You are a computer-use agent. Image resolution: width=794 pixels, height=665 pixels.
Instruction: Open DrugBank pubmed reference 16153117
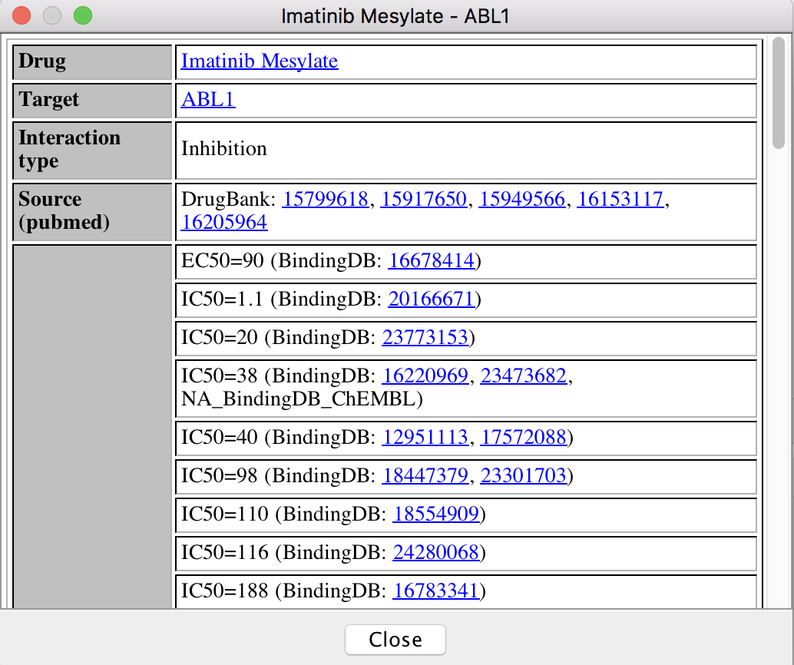tap(620, 199)
